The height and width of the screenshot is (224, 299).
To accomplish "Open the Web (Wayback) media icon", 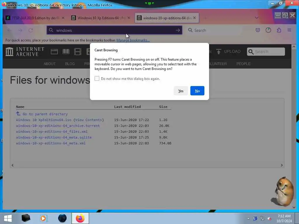I will 54,52.
